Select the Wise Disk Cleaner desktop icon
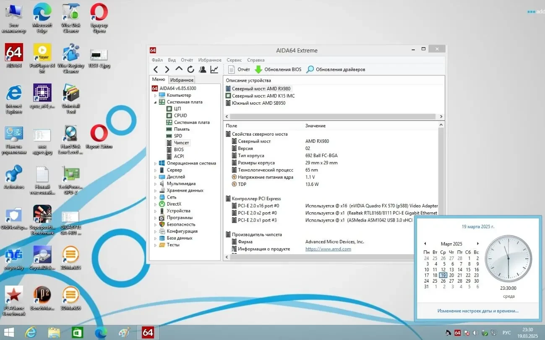 [71, 18]
